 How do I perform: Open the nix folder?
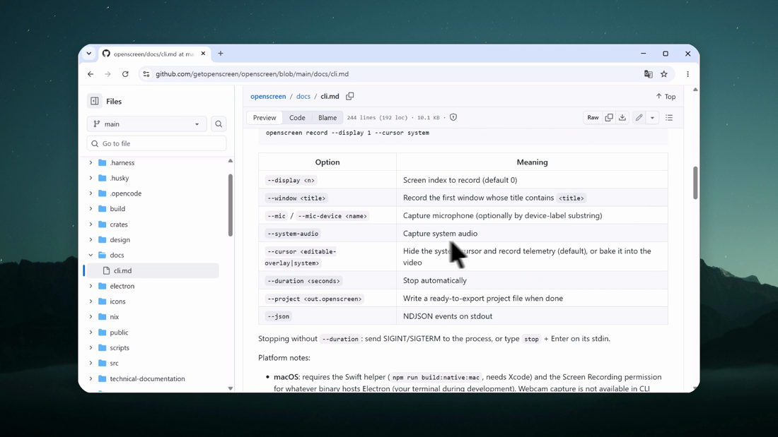point(114,316)
